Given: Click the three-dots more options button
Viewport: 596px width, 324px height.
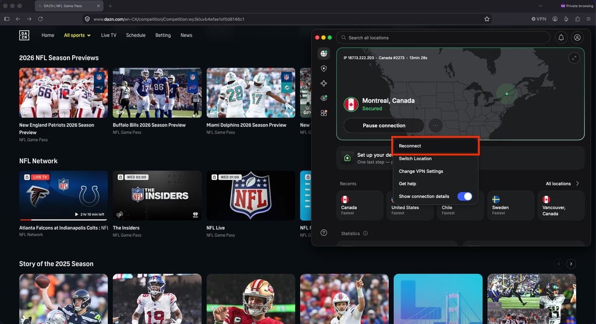Looking at the screenshot, I should pos(435,125).
